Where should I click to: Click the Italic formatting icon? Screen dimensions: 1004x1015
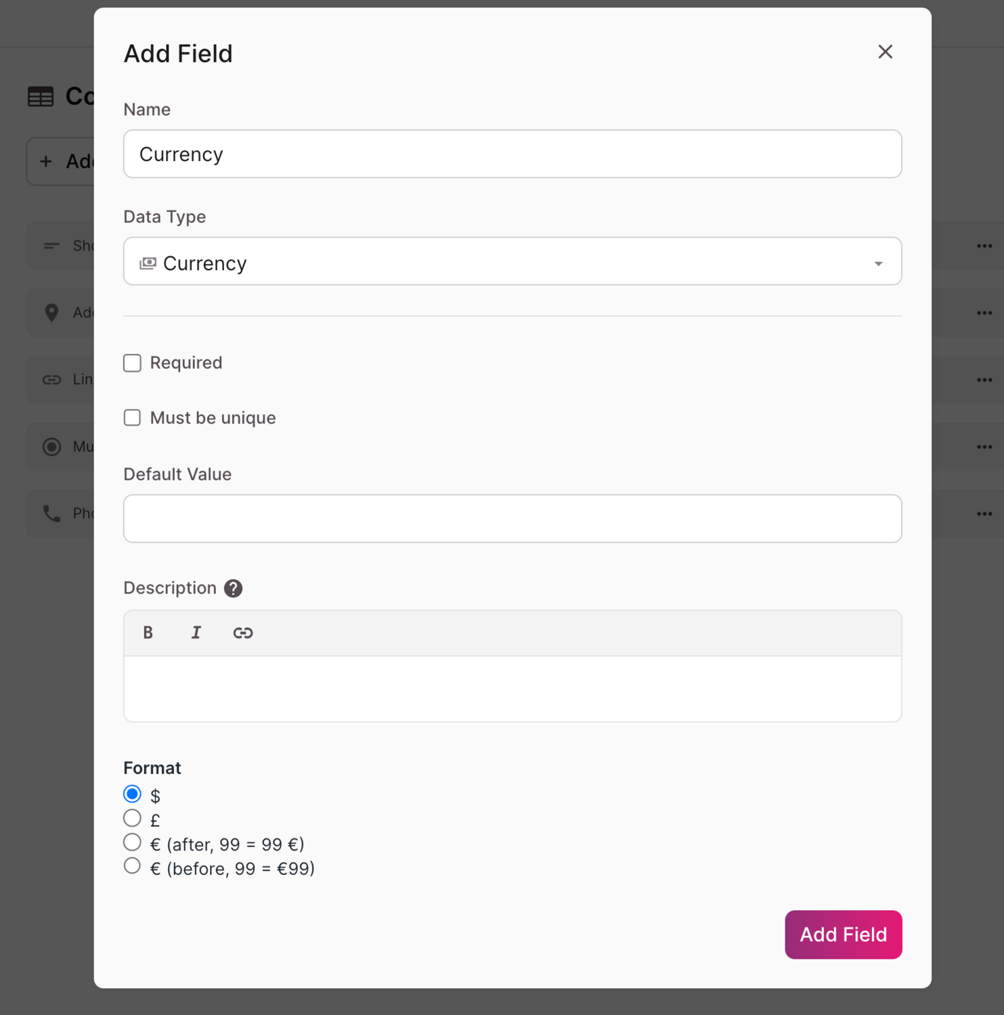pos(196,633)
